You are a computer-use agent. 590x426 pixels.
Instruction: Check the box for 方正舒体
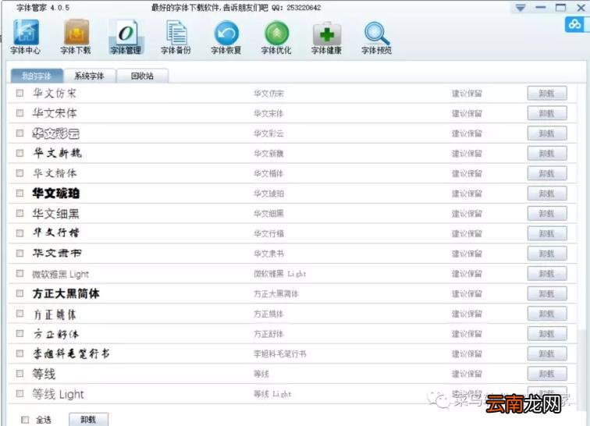click(x=20, y=333)
